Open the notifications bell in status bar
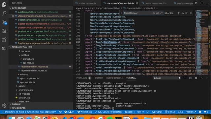Viewport: 211px width, 119px height. (x=206, y=112)
